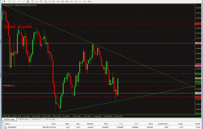Click the lot size 0.02 cell
This screenshot has height=129, width=203.
(x=78, y=127)
